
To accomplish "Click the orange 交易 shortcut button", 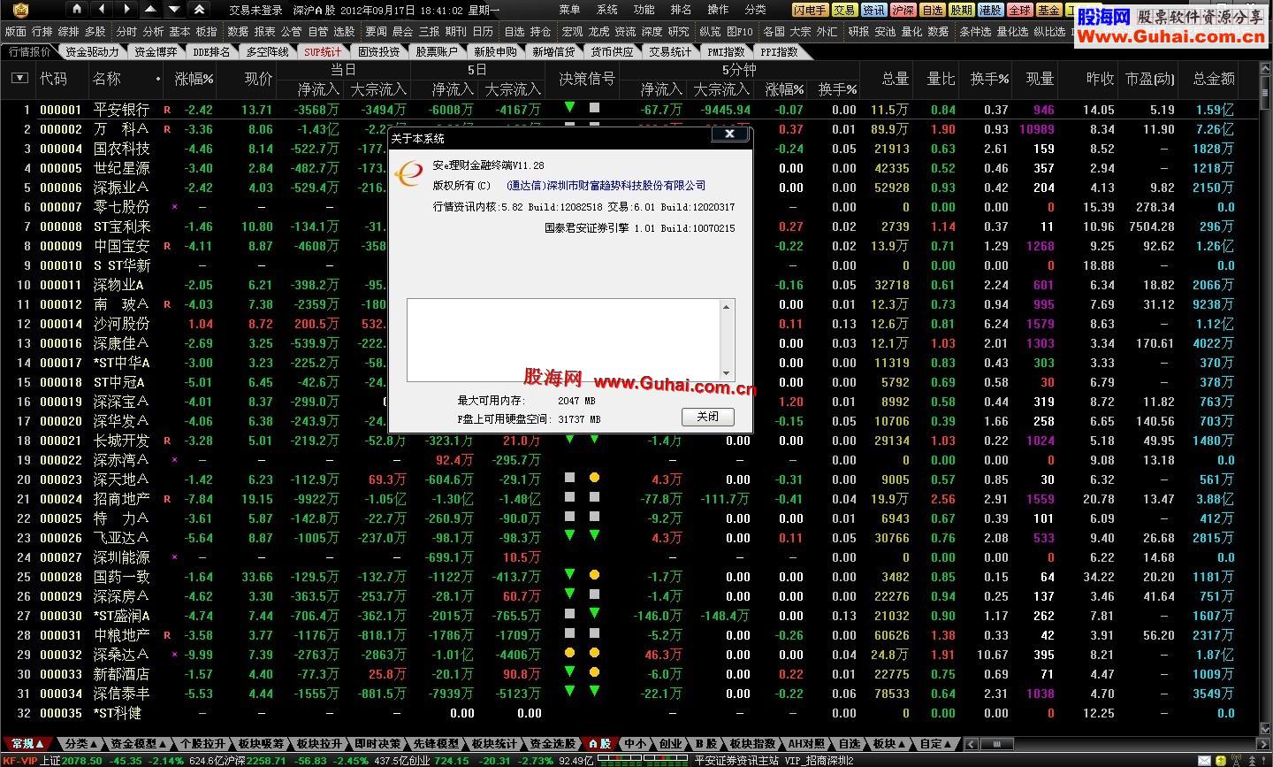I will (x=844, y=10).
